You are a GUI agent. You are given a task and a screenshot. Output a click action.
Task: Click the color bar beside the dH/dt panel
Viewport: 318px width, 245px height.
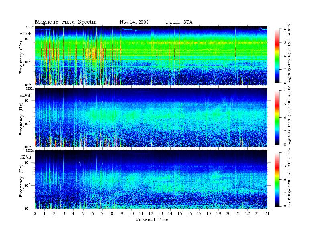pos(277,56)
